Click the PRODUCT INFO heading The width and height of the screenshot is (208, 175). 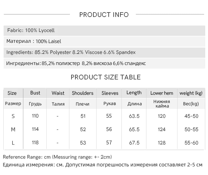point(104,15)
